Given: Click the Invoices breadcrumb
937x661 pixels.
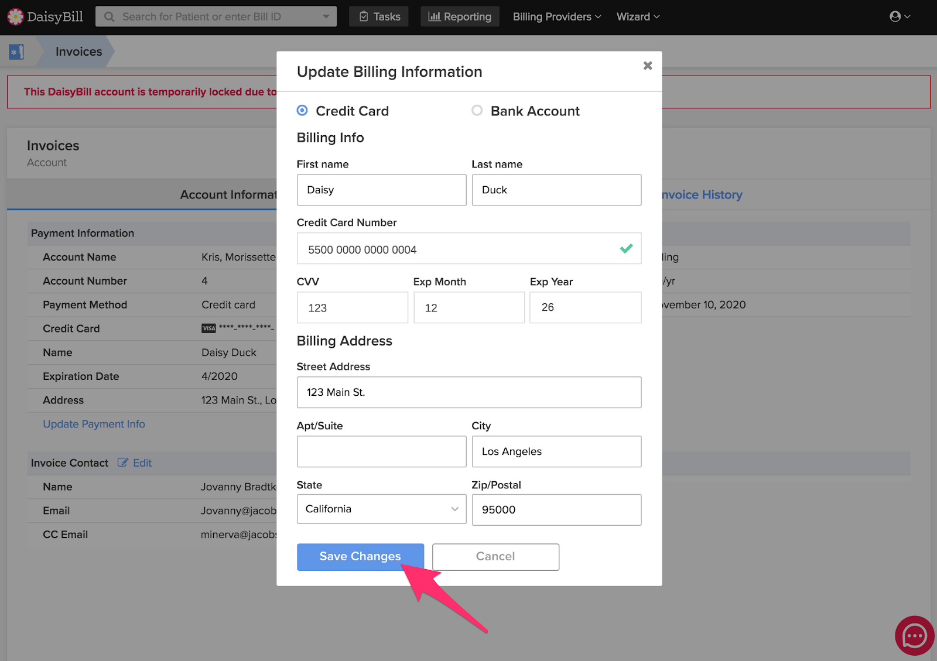Looking at the screenshot, I should pyautogui.click(x=78, y=52).
